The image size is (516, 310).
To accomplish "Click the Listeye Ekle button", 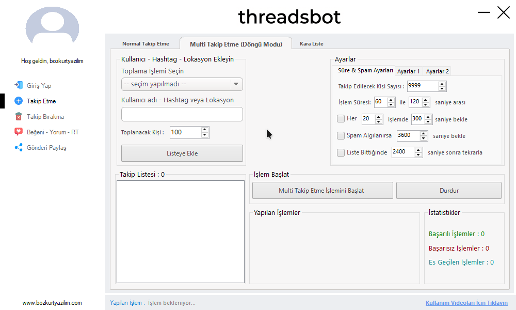I will pyautogui.click(x=182, y=153).
